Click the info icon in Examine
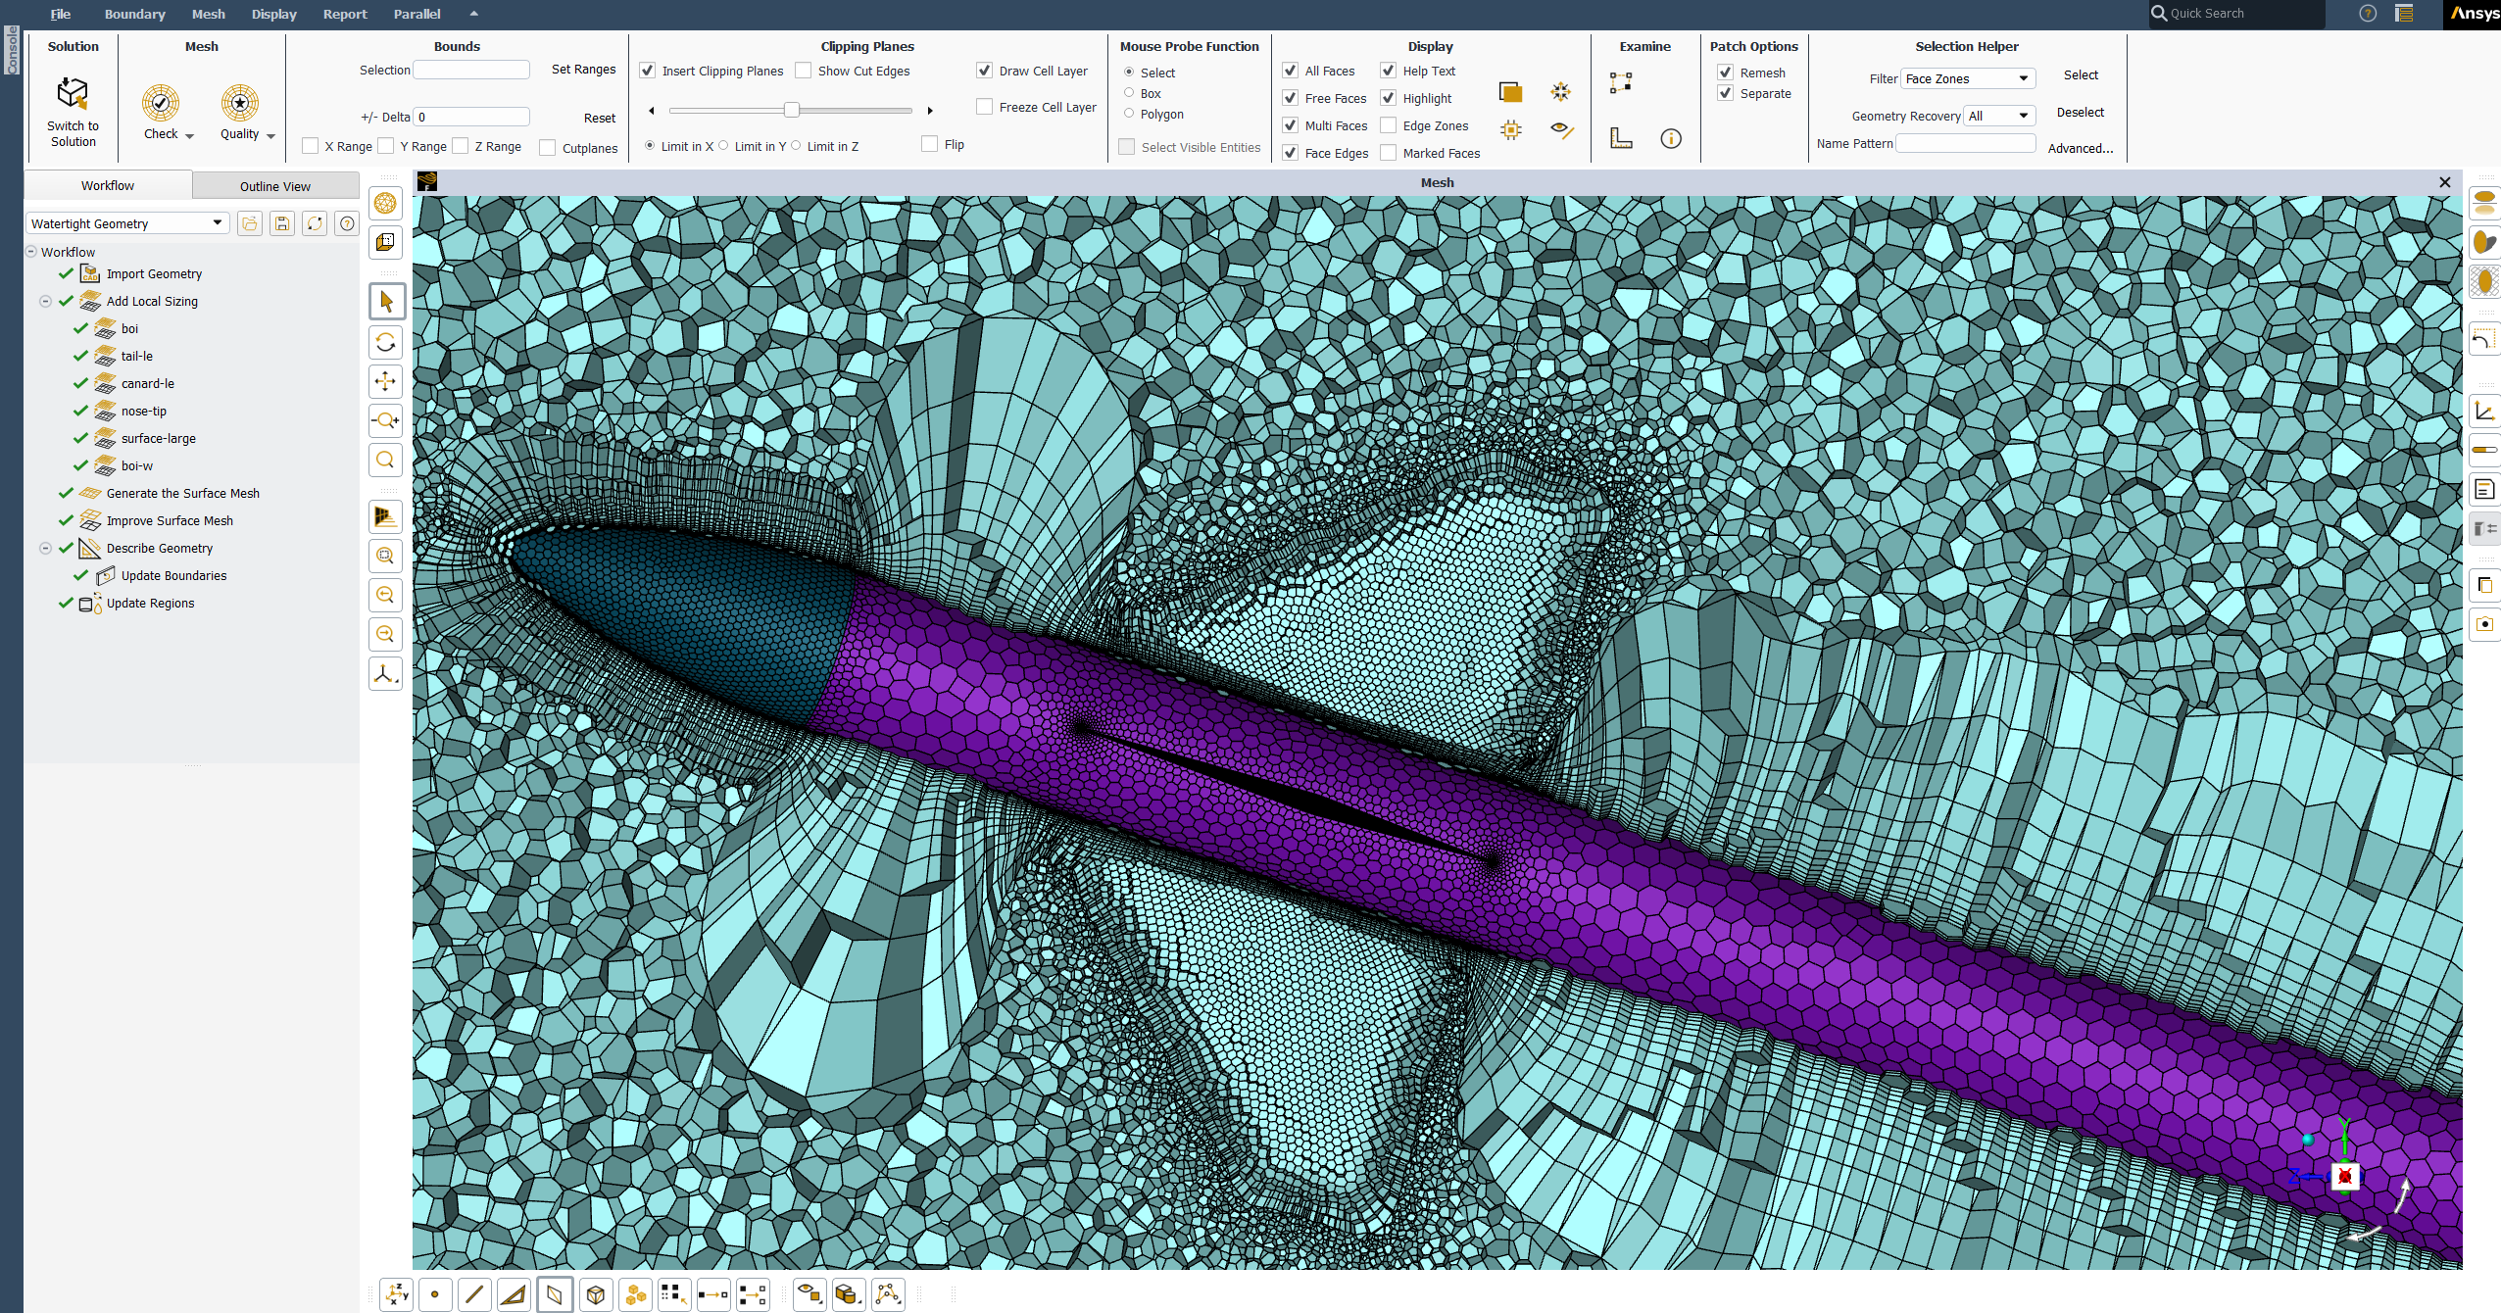Screen dimensions: 2501x1313 [1671, 138]
